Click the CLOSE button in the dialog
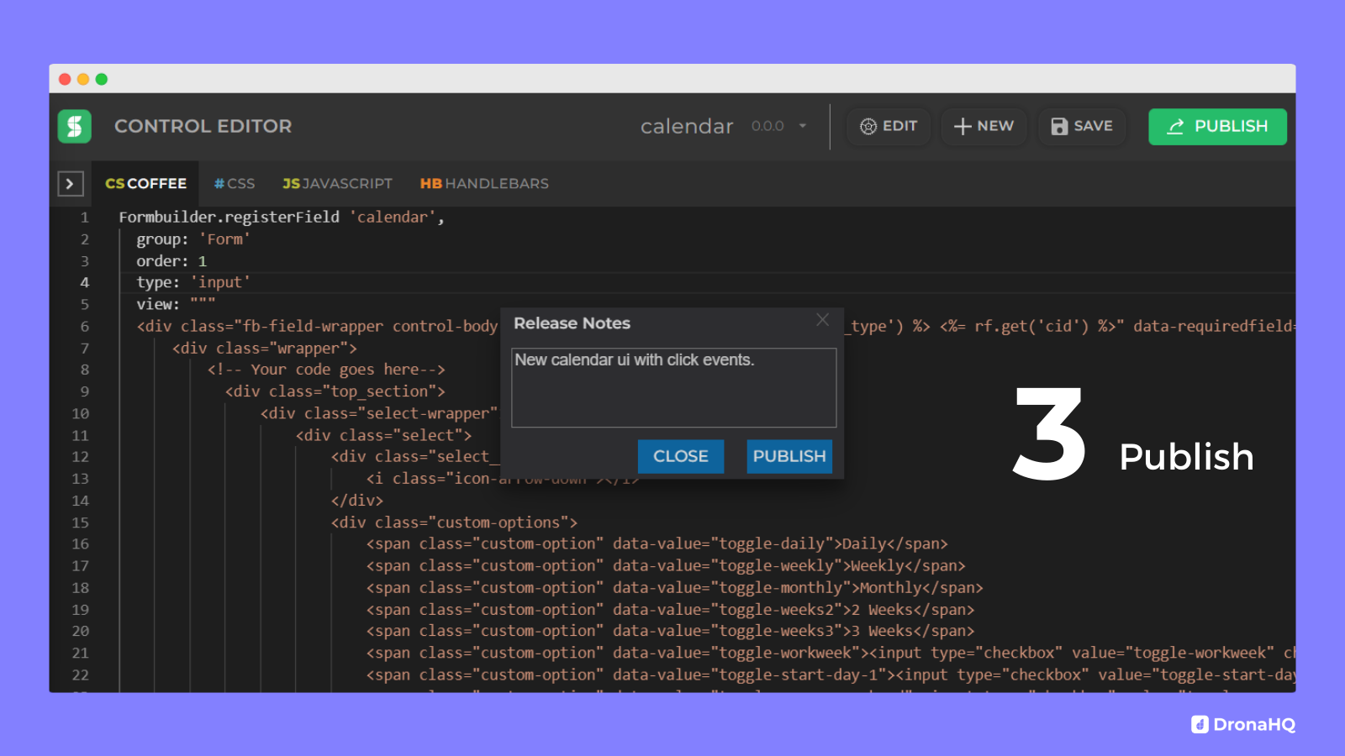 click(x=681, y=456)
